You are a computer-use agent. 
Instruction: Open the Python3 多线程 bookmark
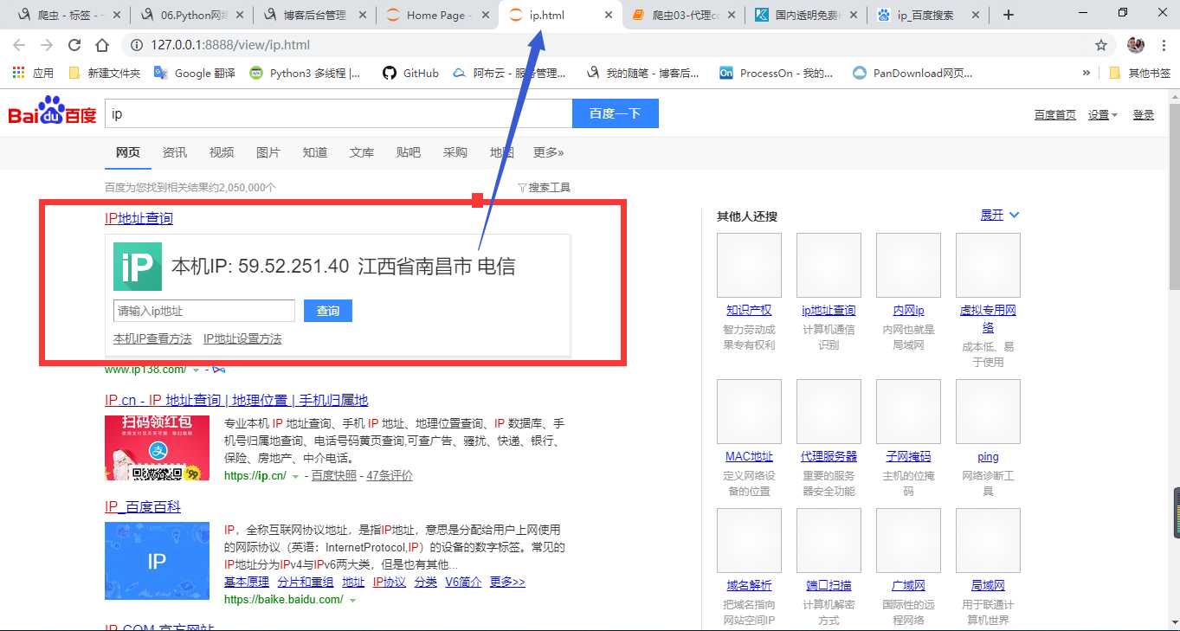[306, 74]
